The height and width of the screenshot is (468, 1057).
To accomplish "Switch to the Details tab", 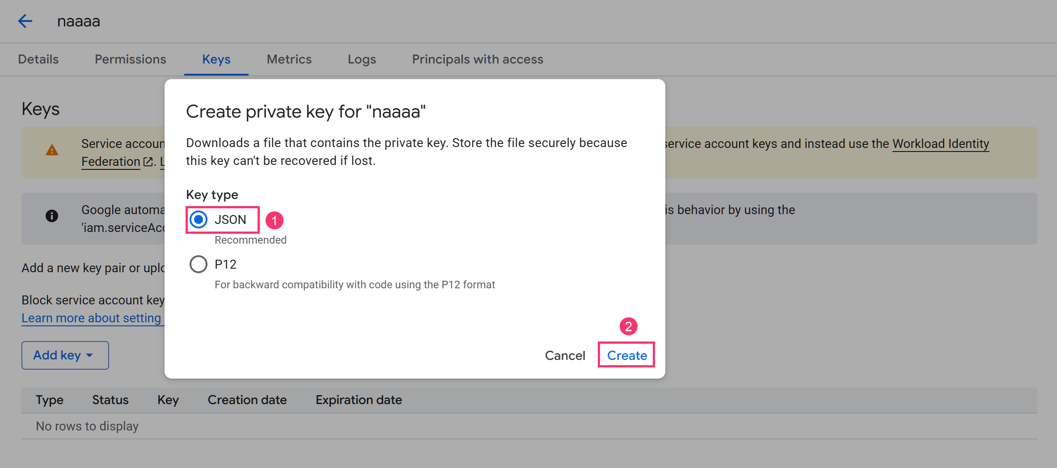I will point(38,59).
